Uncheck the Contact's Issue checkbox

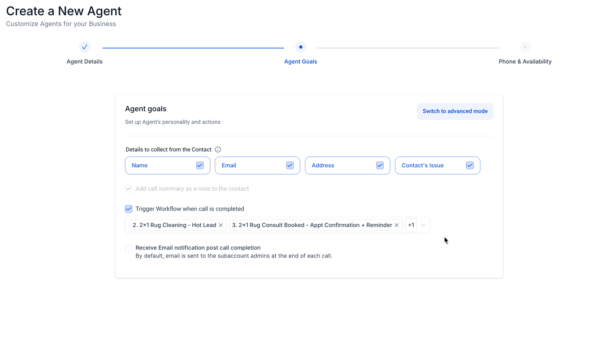[470, 166]
